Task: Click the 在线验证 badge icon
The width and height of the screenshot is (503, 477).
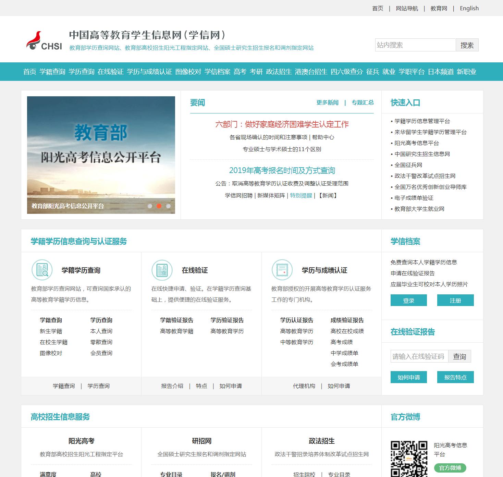Action: coord(162,270)
